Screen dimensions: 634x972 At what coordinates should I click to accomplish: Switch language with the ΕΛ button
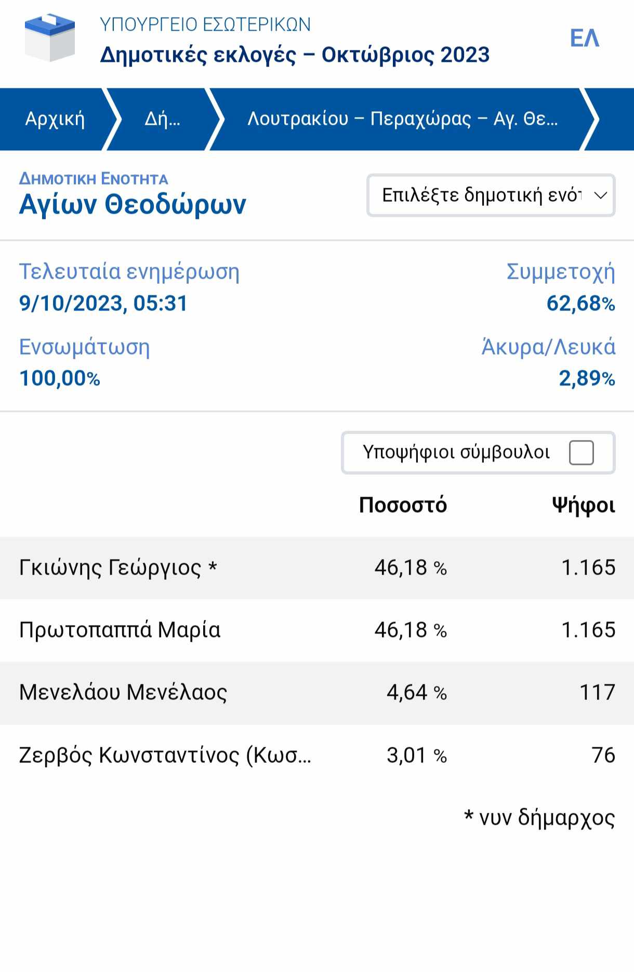tap(585, 38)
